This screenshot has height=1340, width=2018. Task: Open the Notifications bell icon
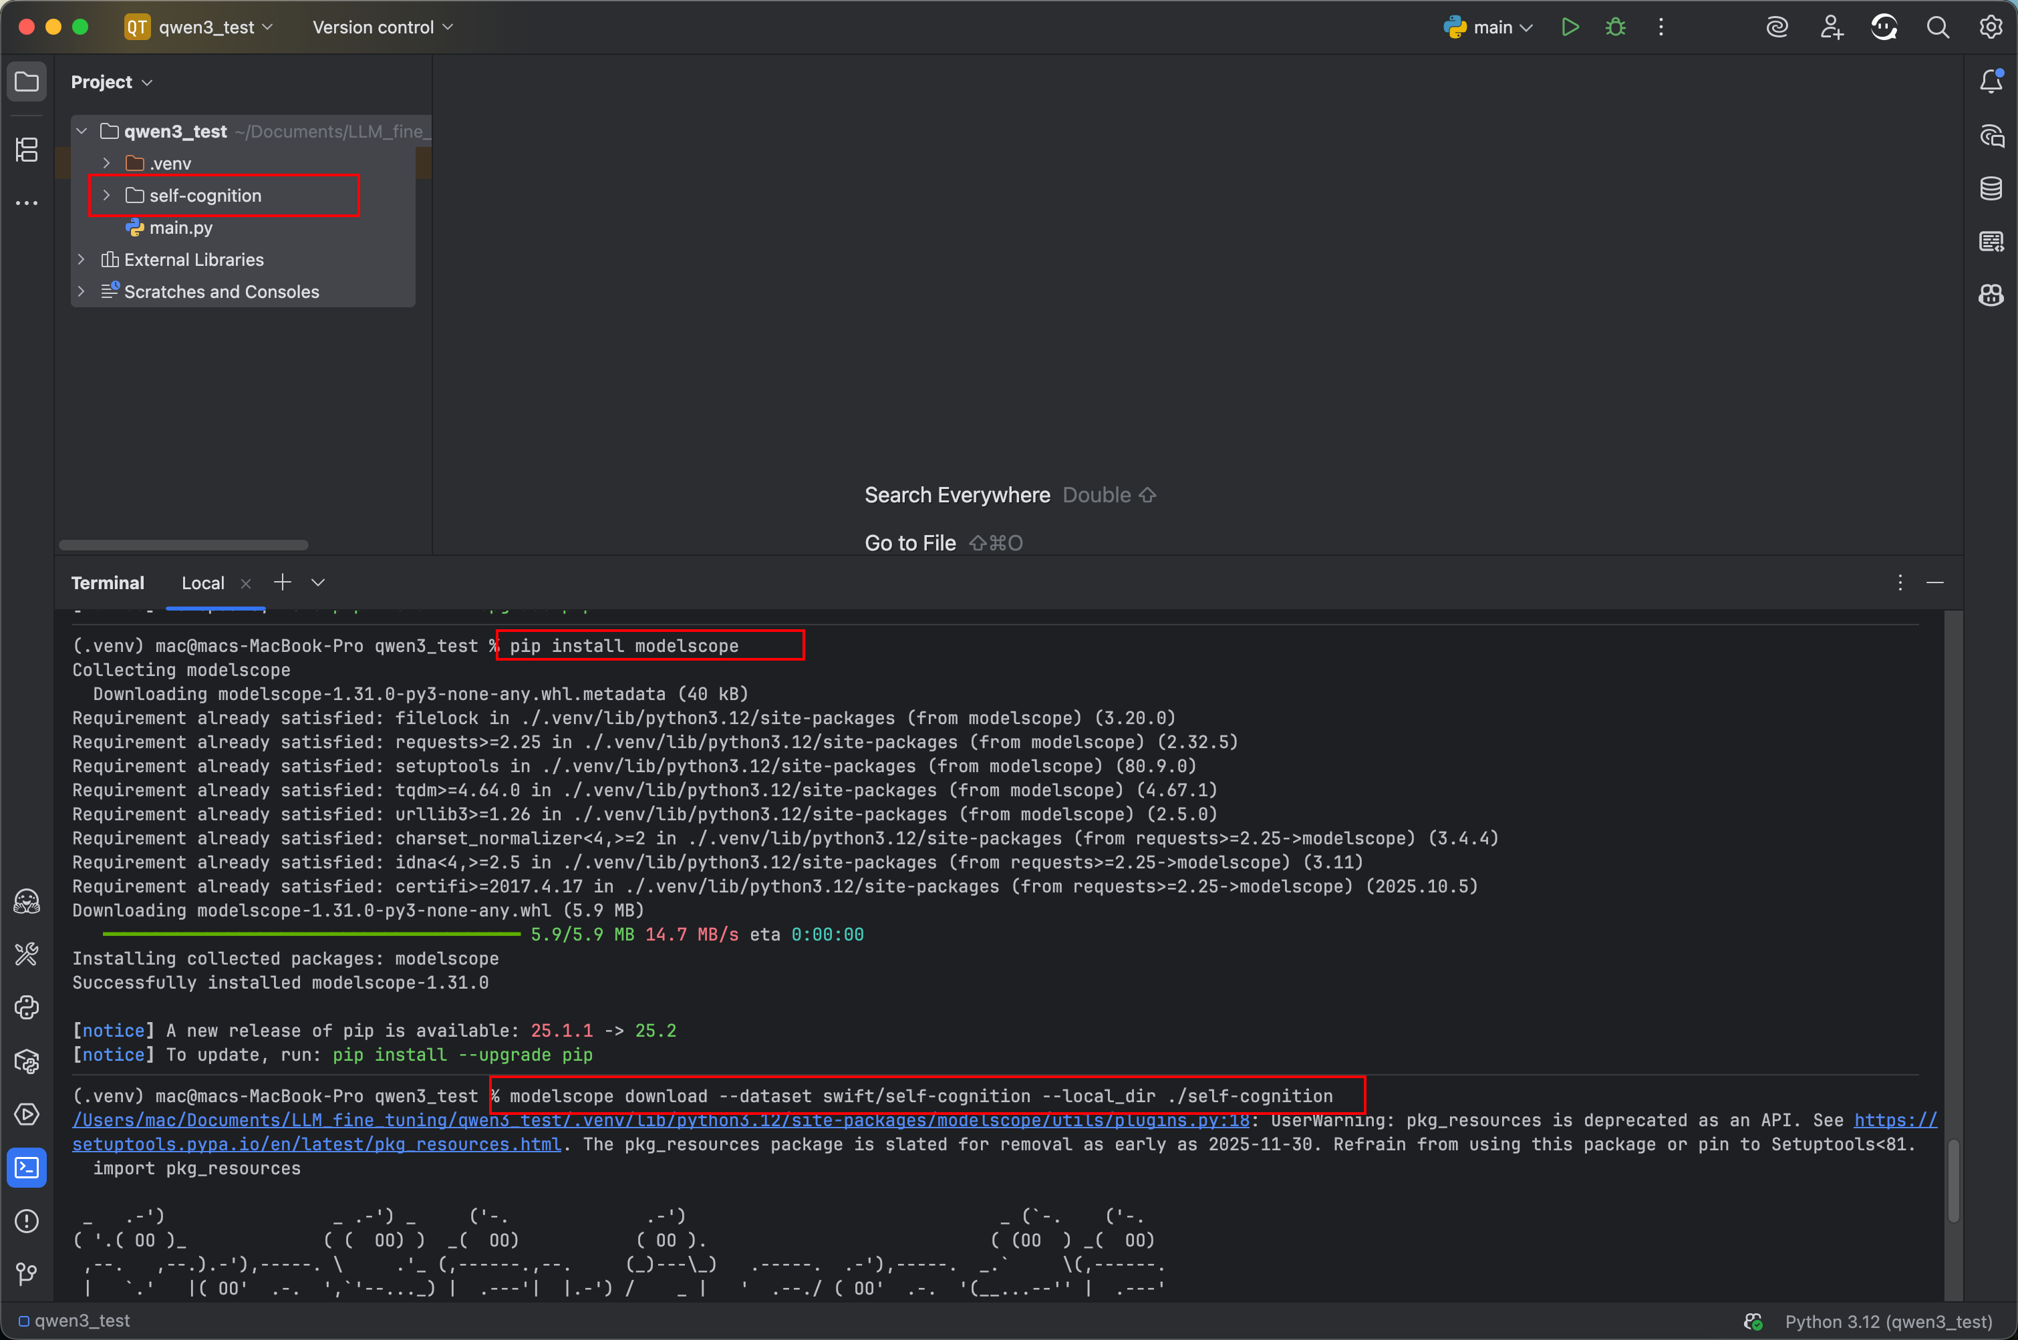[x=1991, y=82]
